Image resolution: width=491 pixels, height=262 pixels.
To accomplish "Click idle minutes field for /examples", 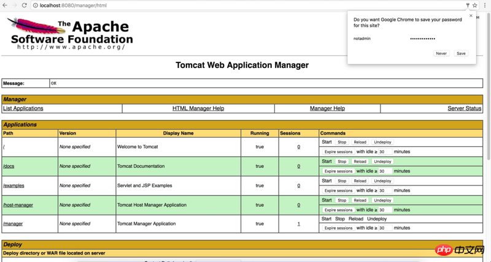I will tap(385, 190).
